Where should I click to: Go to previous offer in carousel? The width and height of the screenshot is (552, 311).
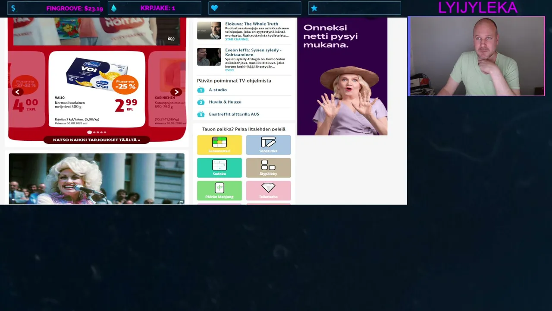pos(18,92)
